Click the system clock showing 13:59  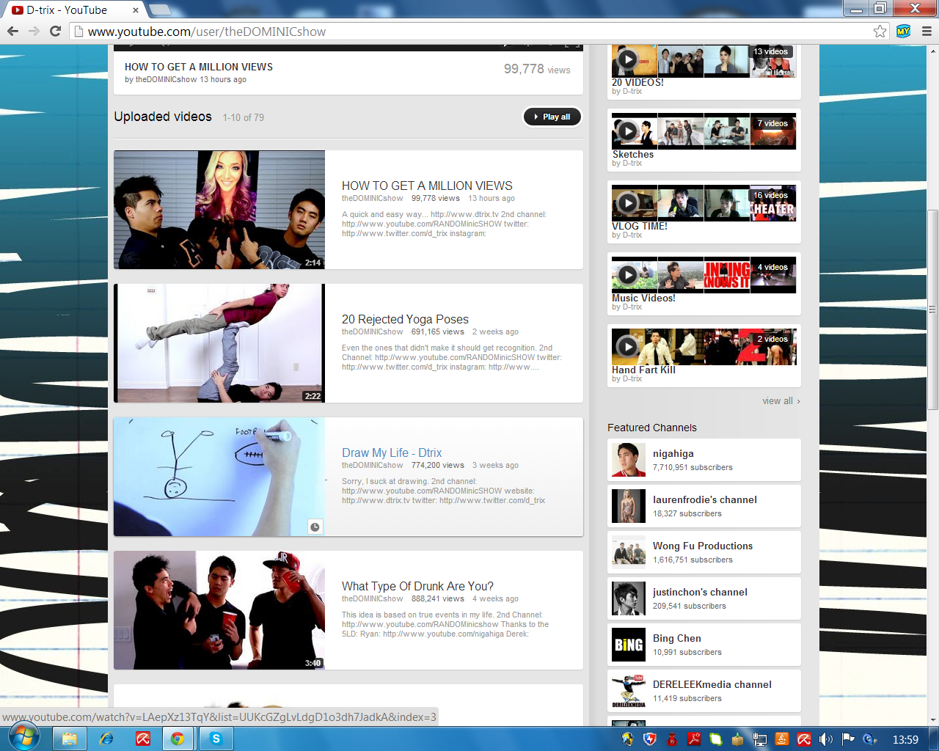point(905,739)
